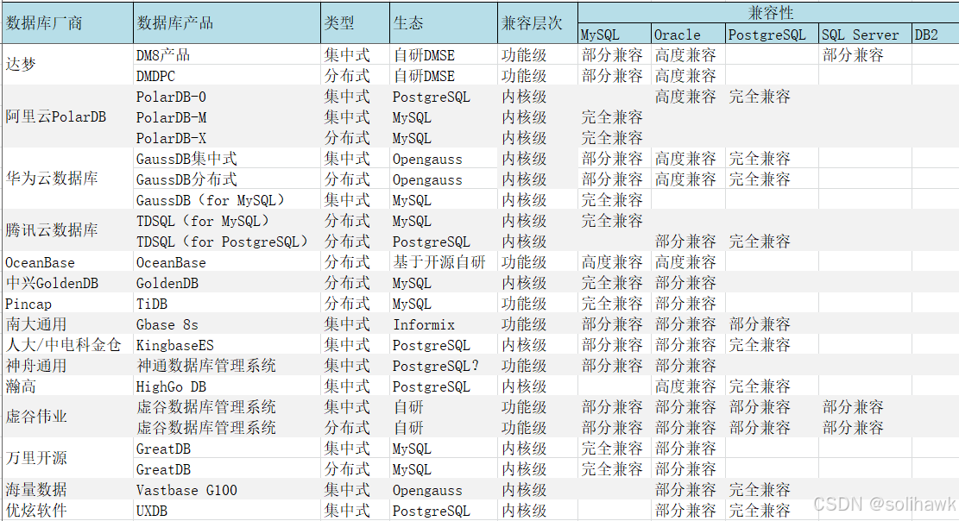Select Gbase 8s row PostgreSQL 部分兼容 cell
Viewport: 959px width, 521px height.
click(773, 324)
